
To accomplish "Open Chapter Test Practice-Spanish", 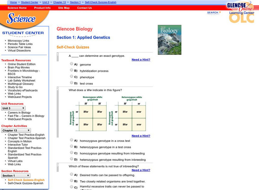I will [x=27, y=138].
